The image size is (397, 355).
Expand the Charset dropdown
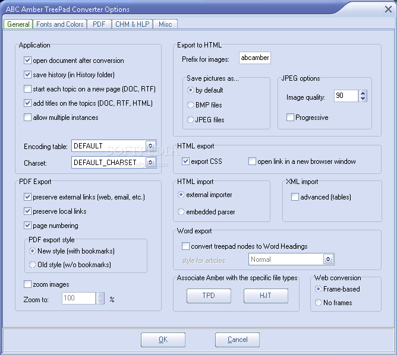click(x=150, y=162)
